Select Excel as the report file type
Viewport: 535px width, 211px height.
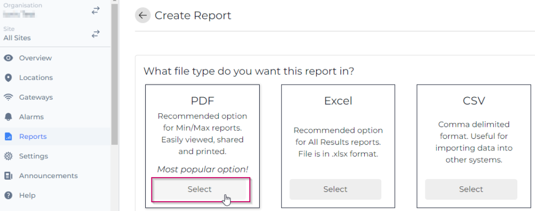(335, 189)
